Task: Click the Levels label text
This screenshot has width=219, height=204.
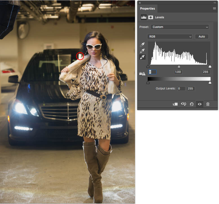Action: pos(160,17)
